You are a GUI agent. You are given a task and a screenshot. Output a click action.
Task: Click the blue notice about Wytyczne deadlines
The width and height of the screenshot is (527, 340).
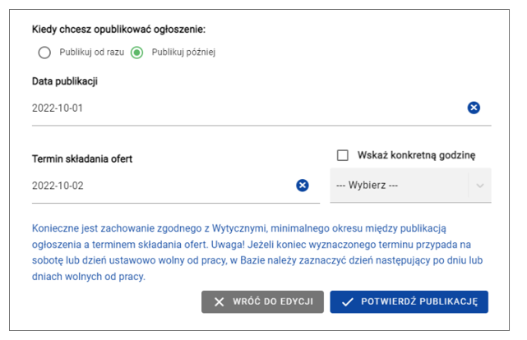[x=247, y=252]
